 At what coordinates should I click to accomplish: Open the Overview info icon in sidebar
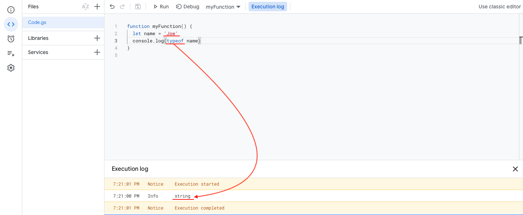coord(11,10)
